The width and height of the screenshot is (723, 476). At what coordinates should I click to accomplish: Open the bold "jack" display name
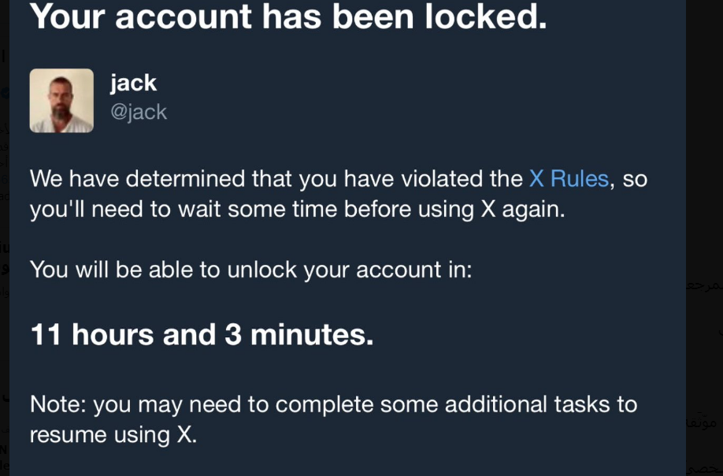[x=133, y=83]
